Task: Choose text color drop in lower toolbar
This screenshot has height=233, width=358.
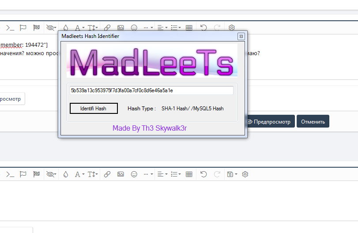Action: pyautogui.click(x=66, y=174)
